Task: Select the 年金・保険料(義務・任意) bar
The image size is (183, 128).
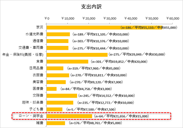Action: (77, 55)
